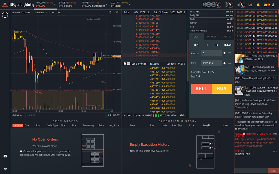The width and height of the screenshot is (279, 174).
Task: Increase the Amount with the plus icon
Action: tap(225, 53)
